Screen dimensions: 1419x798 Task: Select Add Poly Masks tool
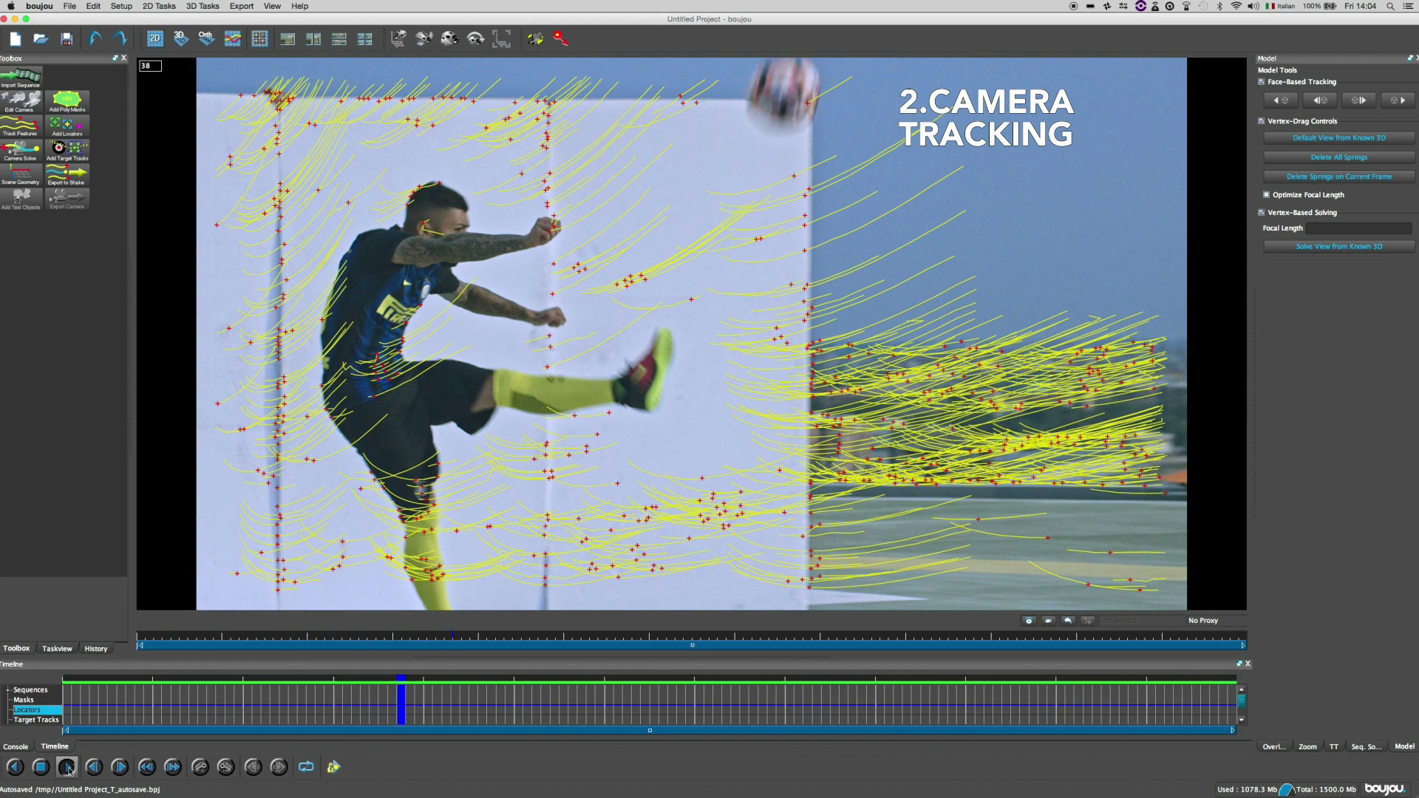point(67,102)
